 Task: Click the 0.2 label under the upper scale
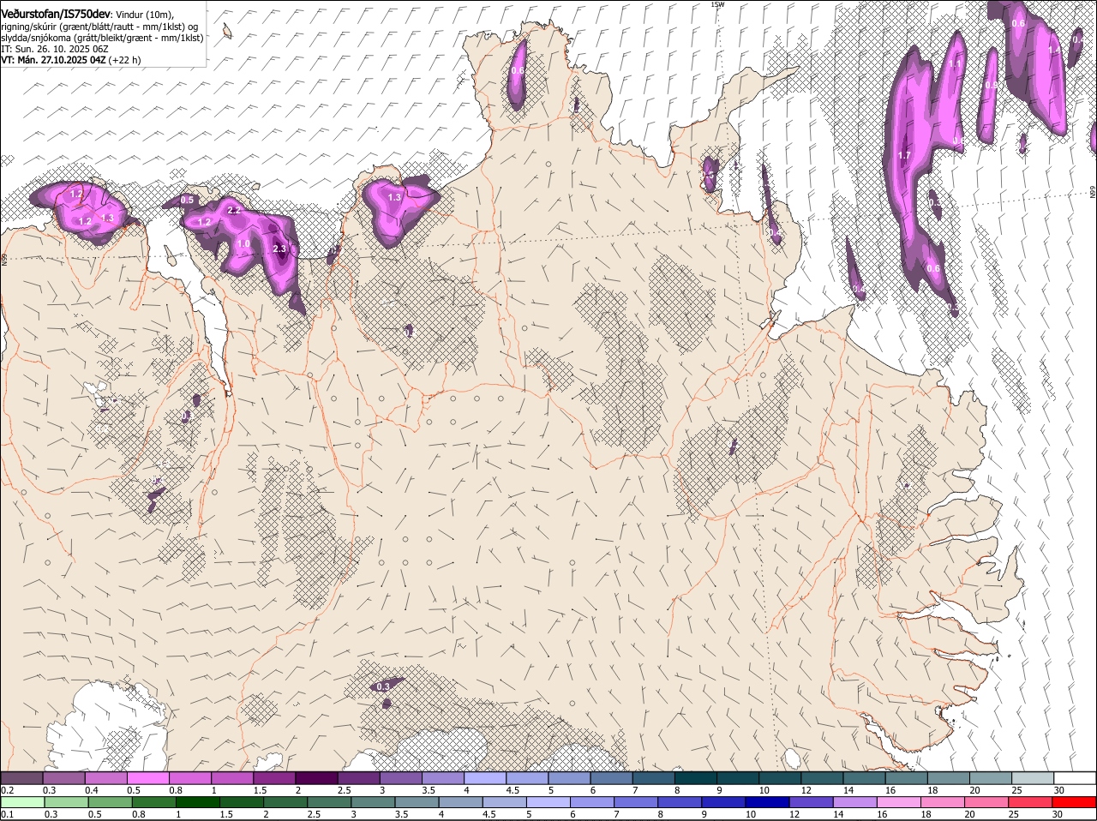point(7,789)
